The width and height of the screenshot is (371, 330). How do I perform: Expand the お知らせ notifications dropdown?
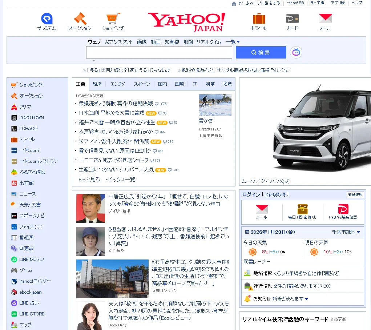pyautogui.click(x=307, y=299)
